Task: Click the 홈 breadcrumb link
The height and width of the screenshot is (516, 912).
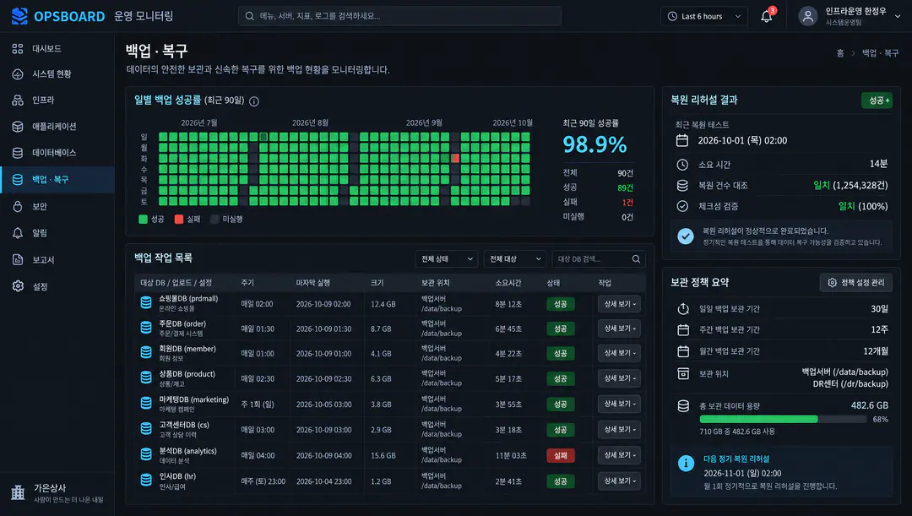Action: 840,53
